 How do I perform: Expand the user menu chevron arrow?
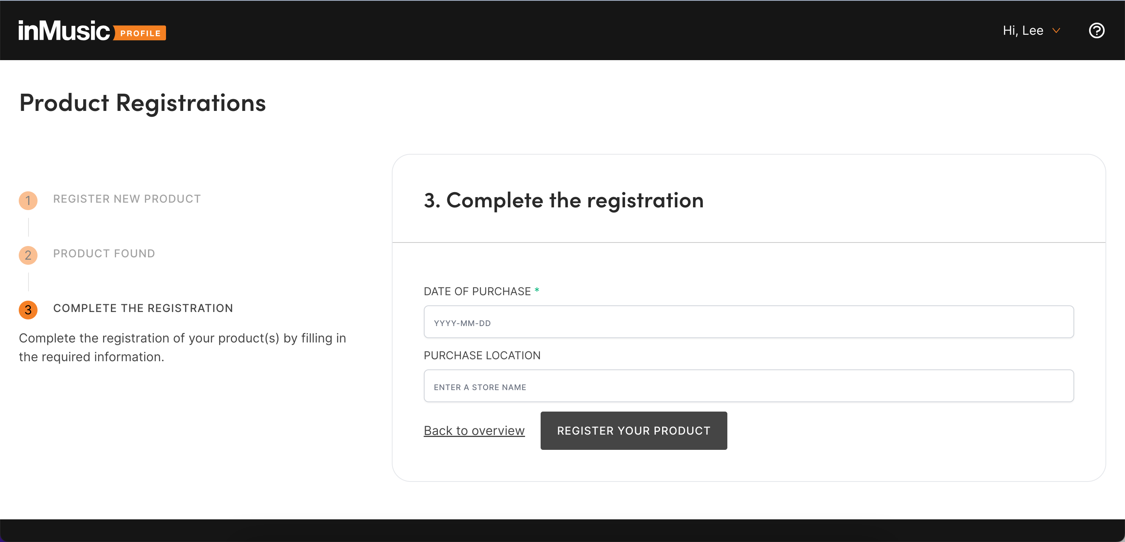point(1056,30)
